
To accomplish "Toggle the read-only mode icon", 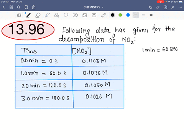I will point(19,15).
